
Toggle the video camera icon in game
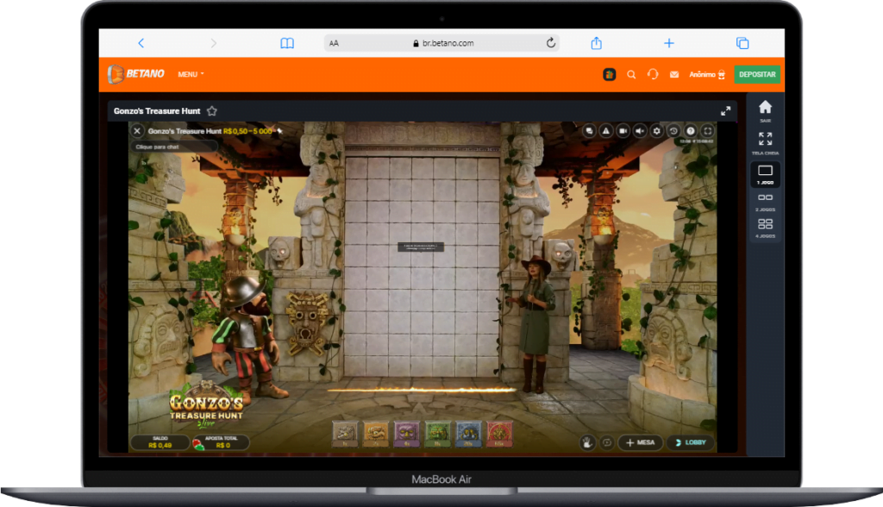(623, 131)
